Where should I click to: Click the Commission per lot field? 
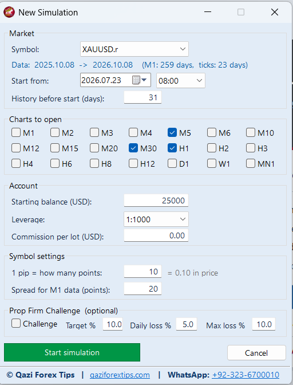(x=156, y=235)
